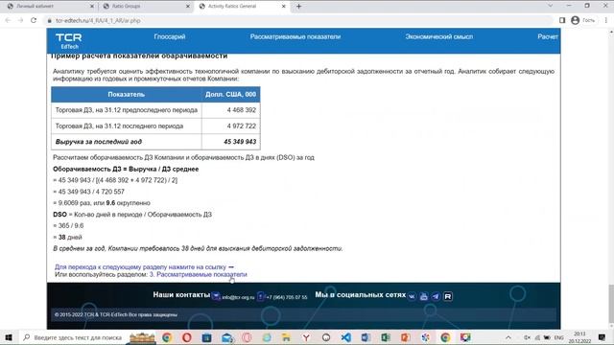
Task: Click the address bar URL
Action: (98, 20)
